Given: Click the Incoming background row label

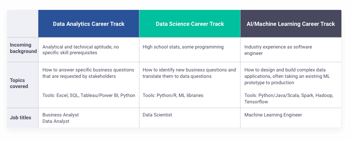Looking at the screenshot, I should (23, 48).
